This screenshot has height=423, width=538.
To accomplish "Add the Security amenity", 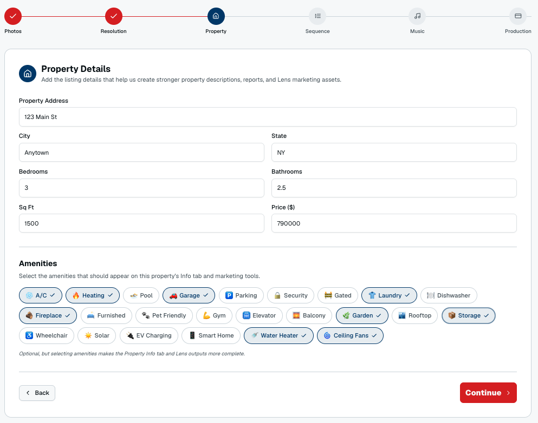I will click(290, 295).
